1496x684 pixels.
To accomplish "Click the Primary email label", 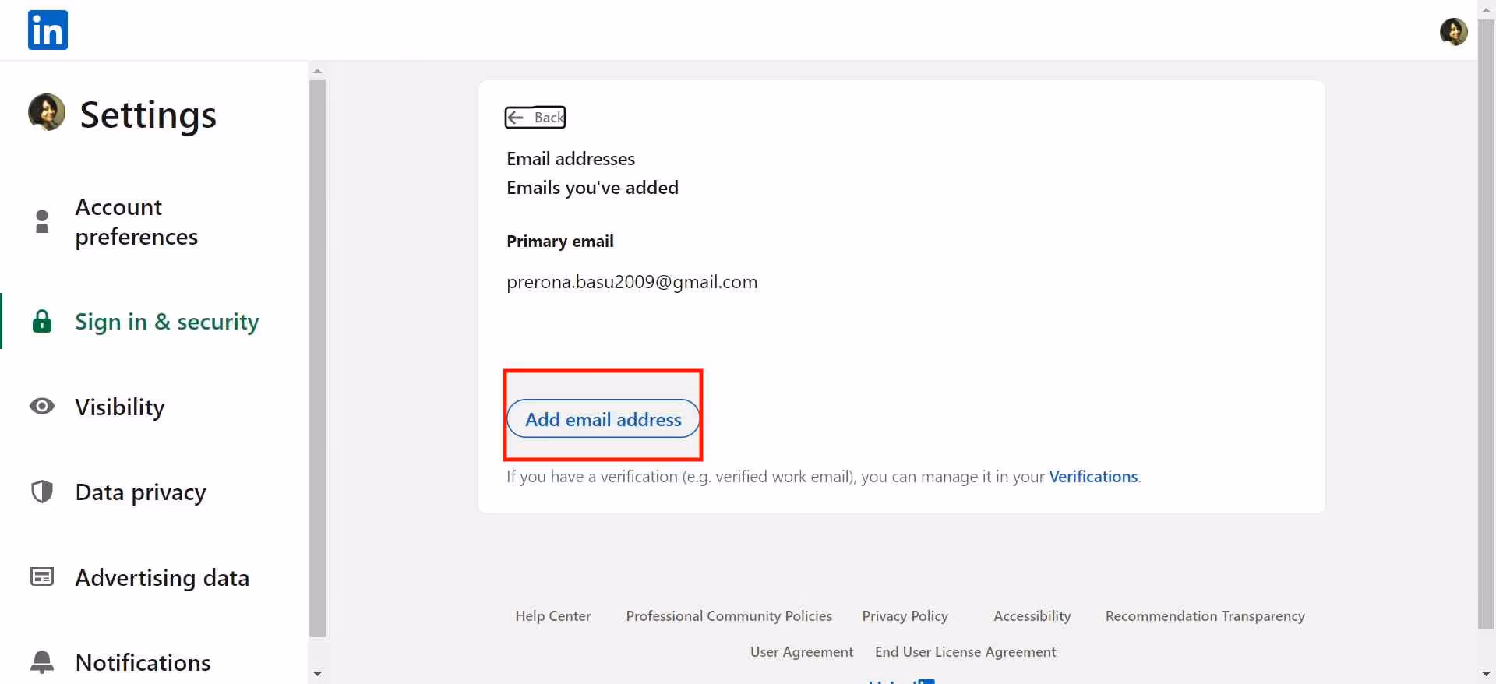I will tap(560, 242).
